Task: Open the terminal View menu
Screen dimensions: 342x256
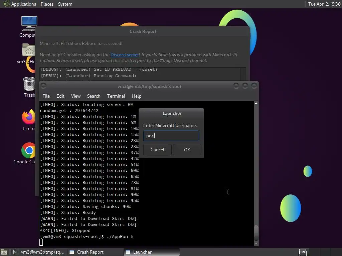Action: click(76, 96)
